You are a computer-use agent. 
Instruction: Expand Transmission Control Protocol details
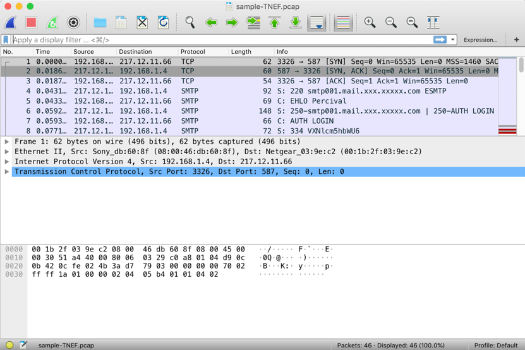pyautogui.click(x=6, y=172)
